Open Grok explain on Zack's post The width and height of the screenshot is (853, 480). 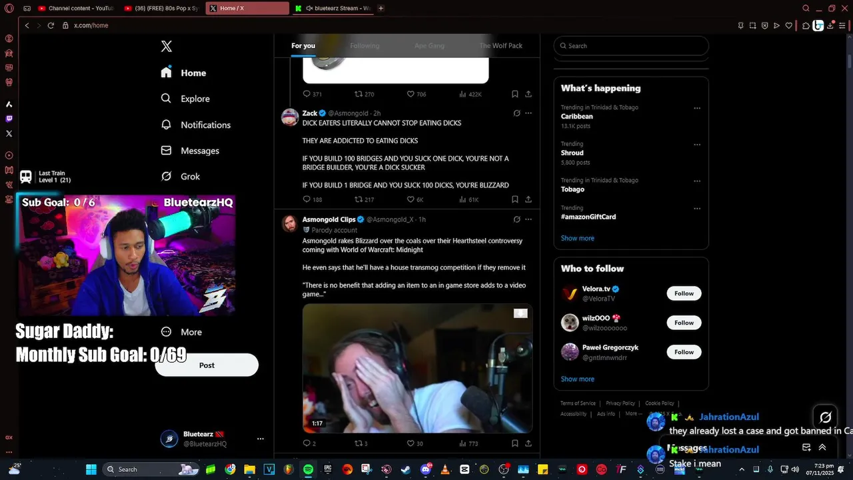click(x=516, y=113)
